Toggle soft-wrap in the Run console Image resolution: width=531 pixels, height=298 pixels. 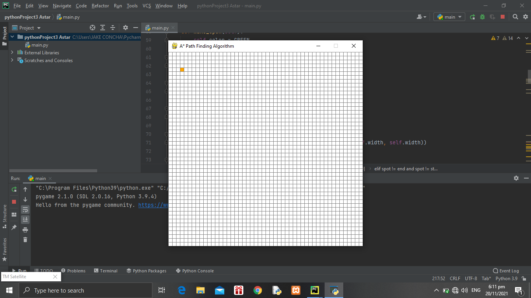coord(25,210)
